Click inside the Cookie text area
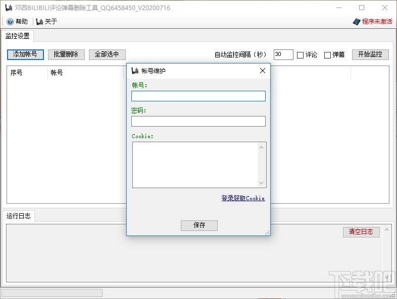 (195, 165)
